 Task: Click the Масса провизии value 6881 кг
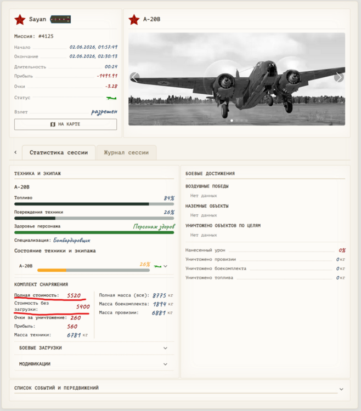(x=162, y=313)
